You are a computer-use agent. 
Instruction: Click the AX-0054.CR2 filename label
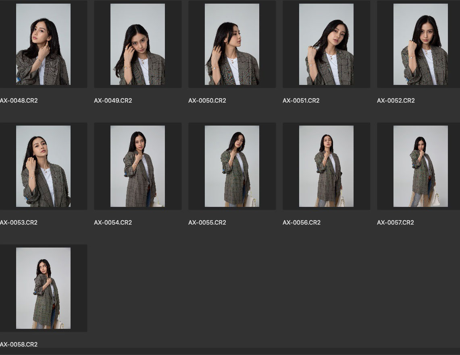click(113, 223)
